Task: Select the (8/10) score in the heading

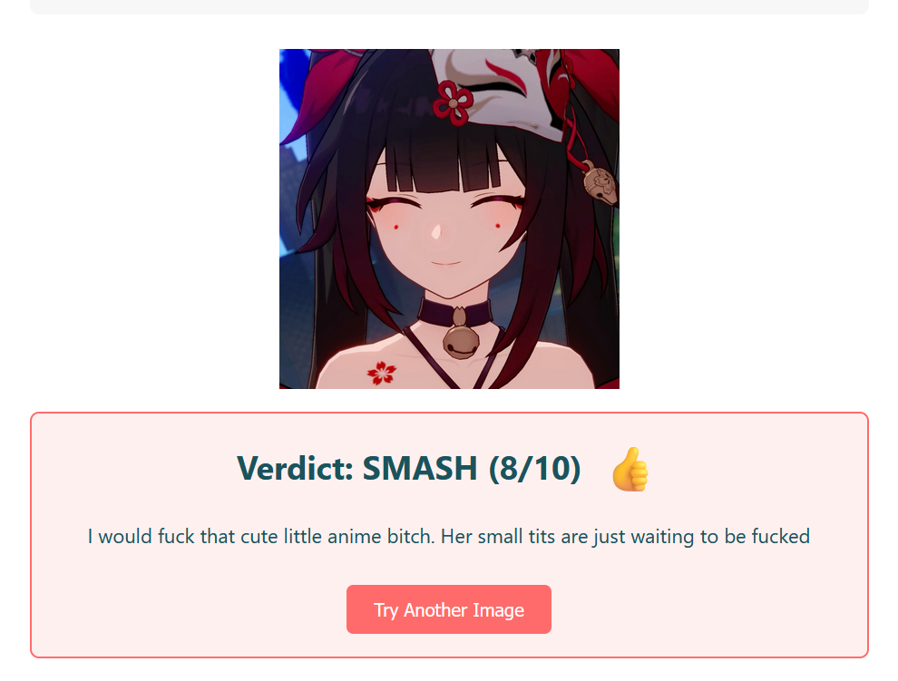Action: click(535, 469)
